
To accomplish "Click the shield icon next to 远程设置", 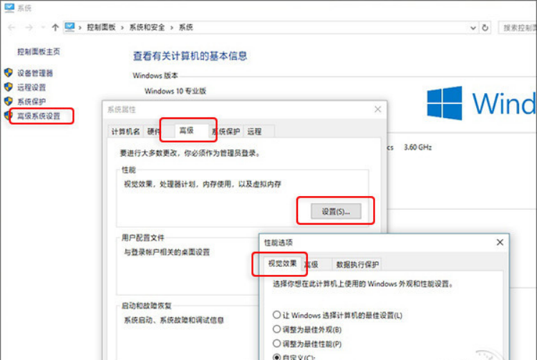I will [9, 87].
